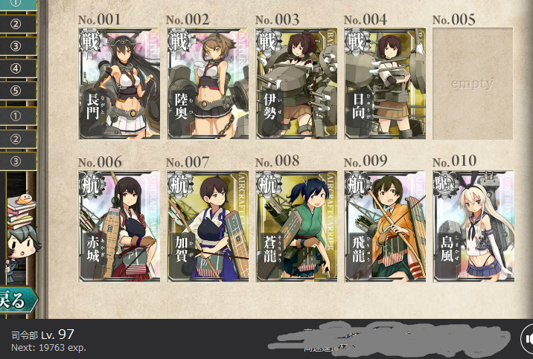Click the empty No.005 slot

click(x=473, y=83)
